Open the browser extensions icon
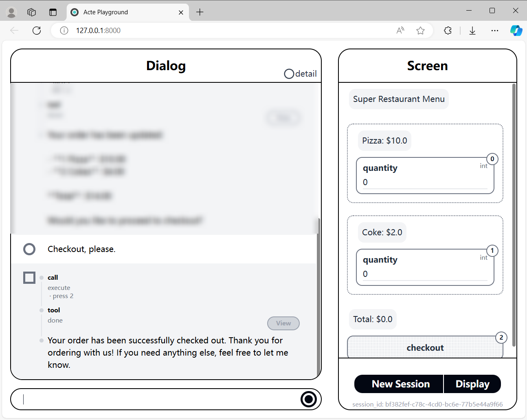This screenshot has width=527, height=420. pyautogui.click(x=448, y=31)
